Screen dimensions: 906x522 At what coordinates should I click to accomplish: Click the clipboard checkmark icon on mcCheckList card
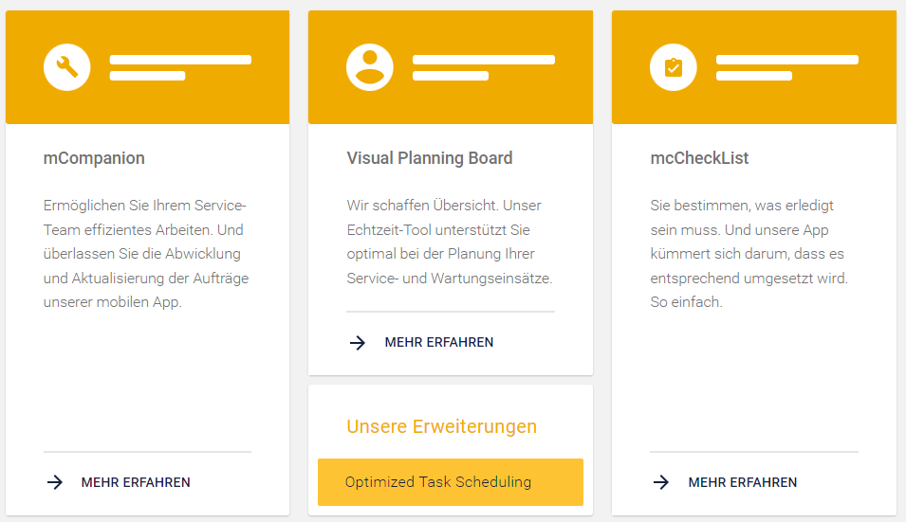point(674,67)
